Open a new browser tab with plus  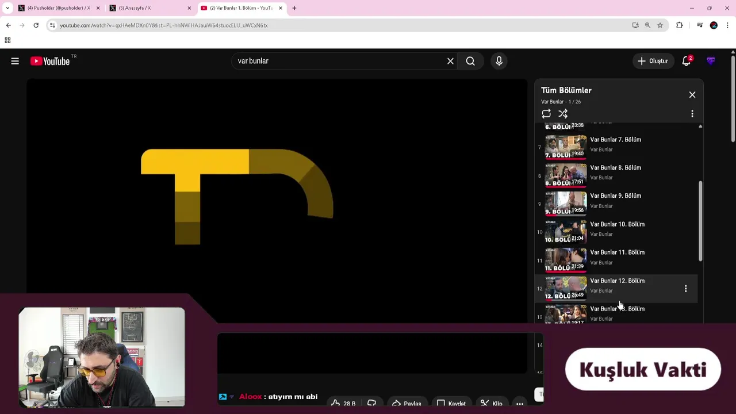tap(294, 8)
